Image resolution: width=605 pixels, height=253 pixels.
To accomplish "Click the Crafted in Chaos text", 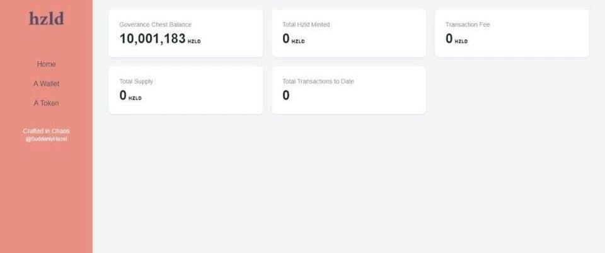I will 46,131.
